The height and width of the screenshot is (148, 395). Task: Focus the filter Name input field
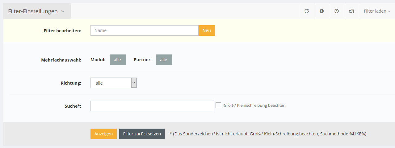144,30
